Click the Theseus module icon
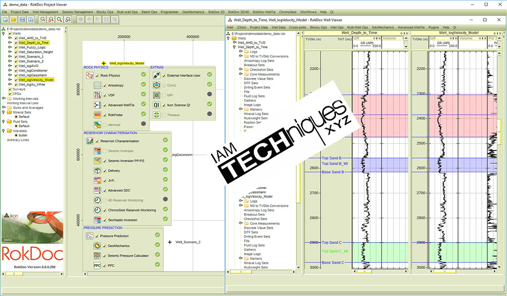Viewport: 507px width, 296px height. (x=157, y=115)
